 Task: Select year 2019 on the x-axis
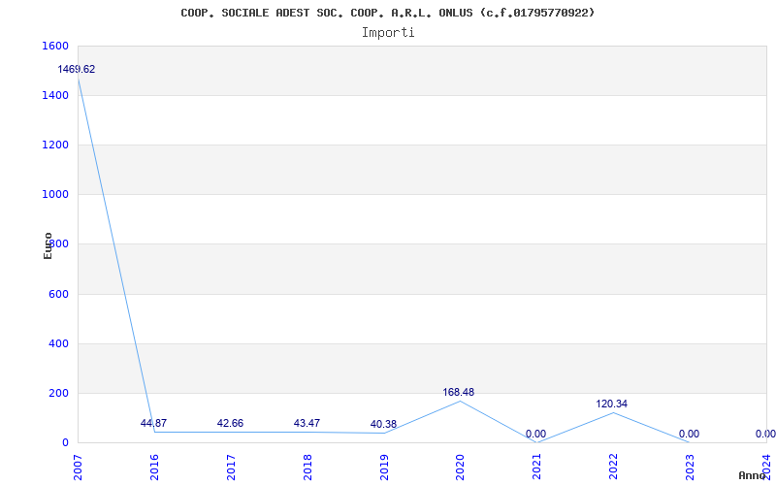[x=384, y=466]
